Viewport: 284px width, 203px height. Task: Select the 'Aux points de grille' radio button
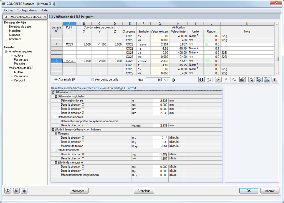tap(93, 80)
